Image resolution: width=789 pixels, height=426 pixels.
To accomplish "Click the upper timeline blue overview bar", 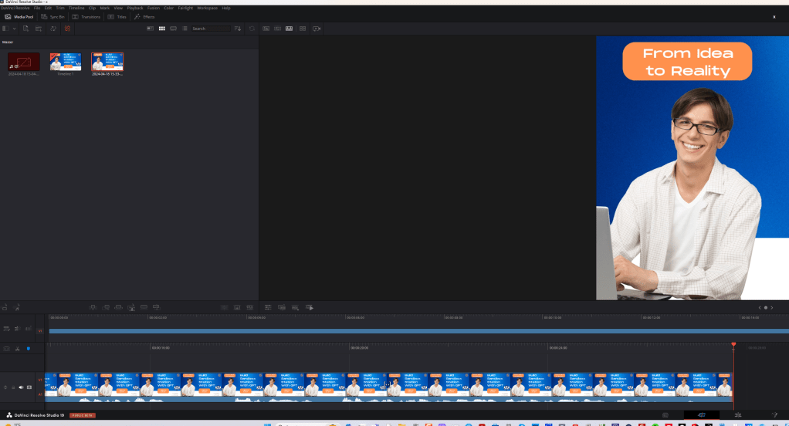I will click(x=418, y=331).
